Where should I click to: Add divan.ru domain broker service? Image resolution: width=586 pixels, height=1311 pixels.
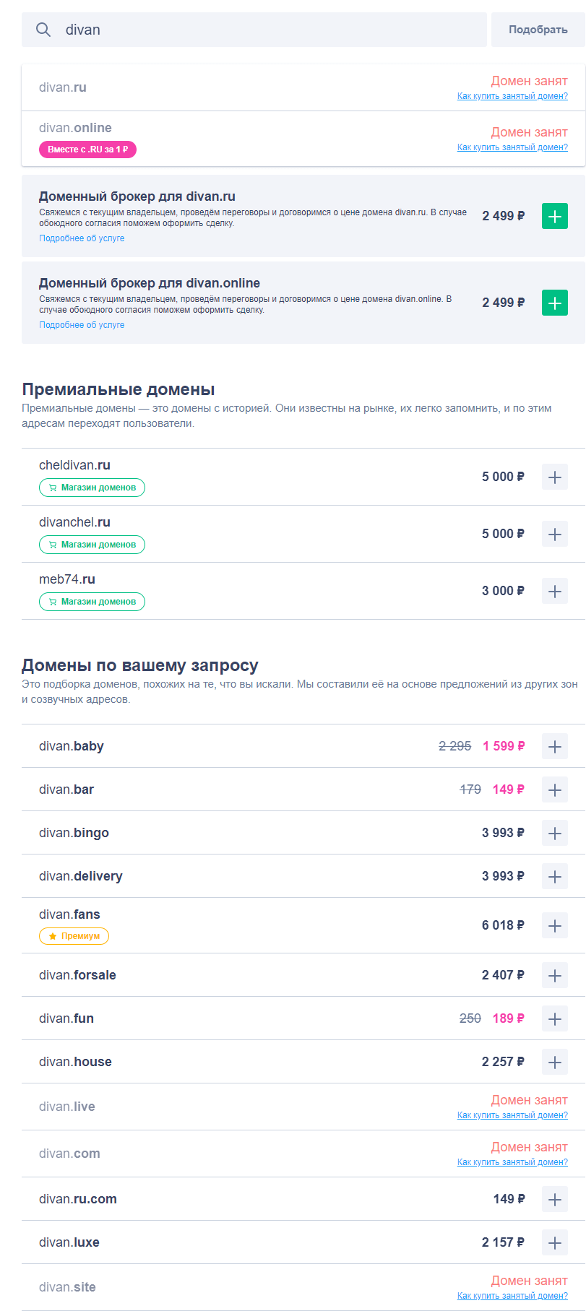[554, 216]
